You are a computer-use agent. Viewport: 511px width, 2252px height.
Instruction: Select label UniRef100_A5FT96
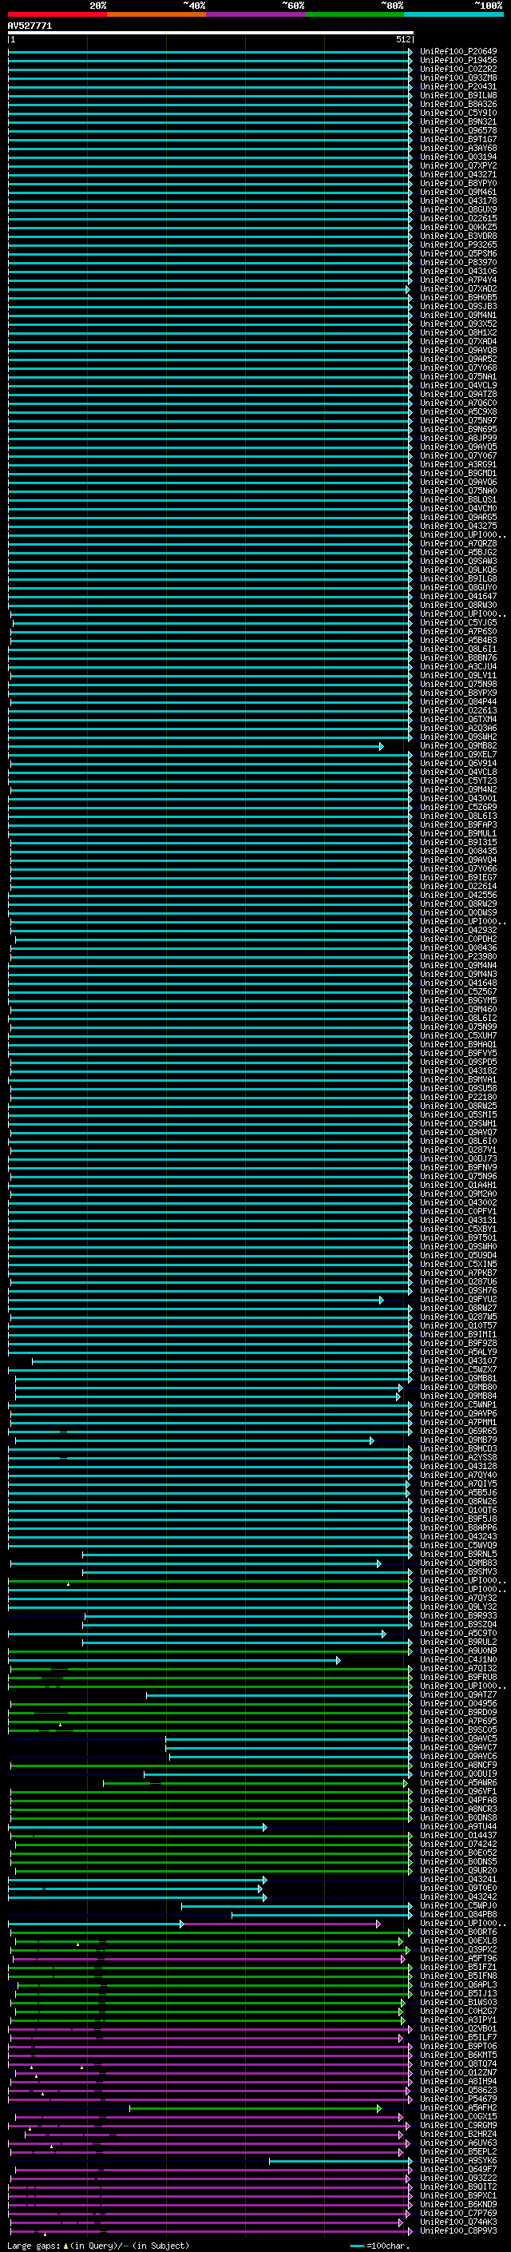(458, 1958)
